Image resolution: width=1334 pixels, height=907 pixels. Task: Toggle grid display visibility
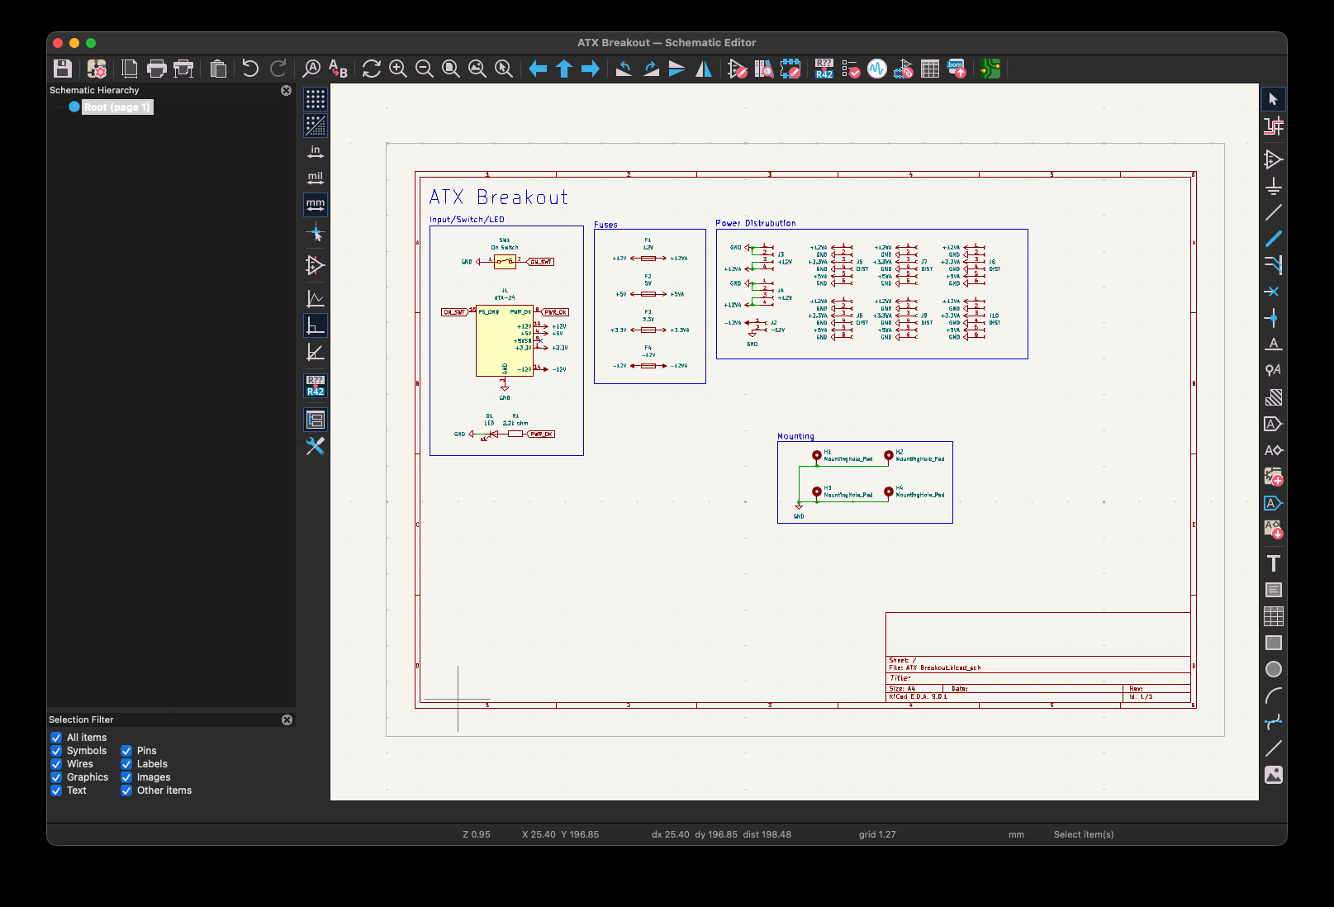coord(316,100)
